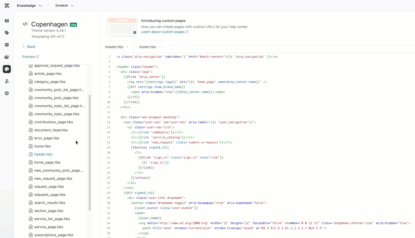Open the theme Preview link
This screenshot has height=238, width=415.
(28, 57)
